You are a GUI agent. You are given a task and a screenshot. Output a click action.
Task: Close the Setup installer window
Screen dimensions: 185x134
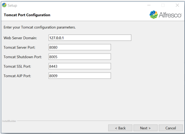[x=177, y=5]
